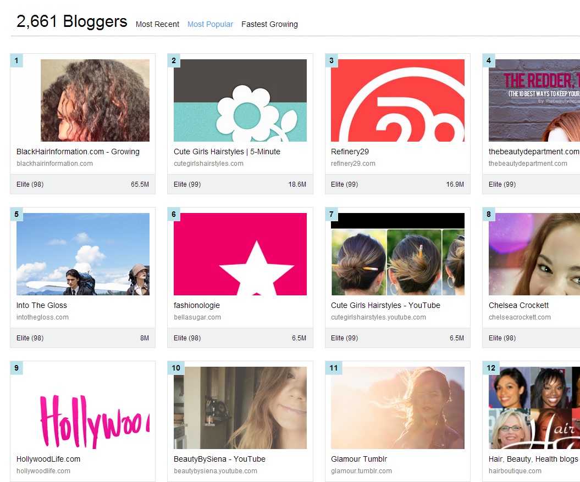Open the Hair, Beauty, Health blogs title
Image resolution: width=580 pixels, height=482 pixels.
(533, 459)
